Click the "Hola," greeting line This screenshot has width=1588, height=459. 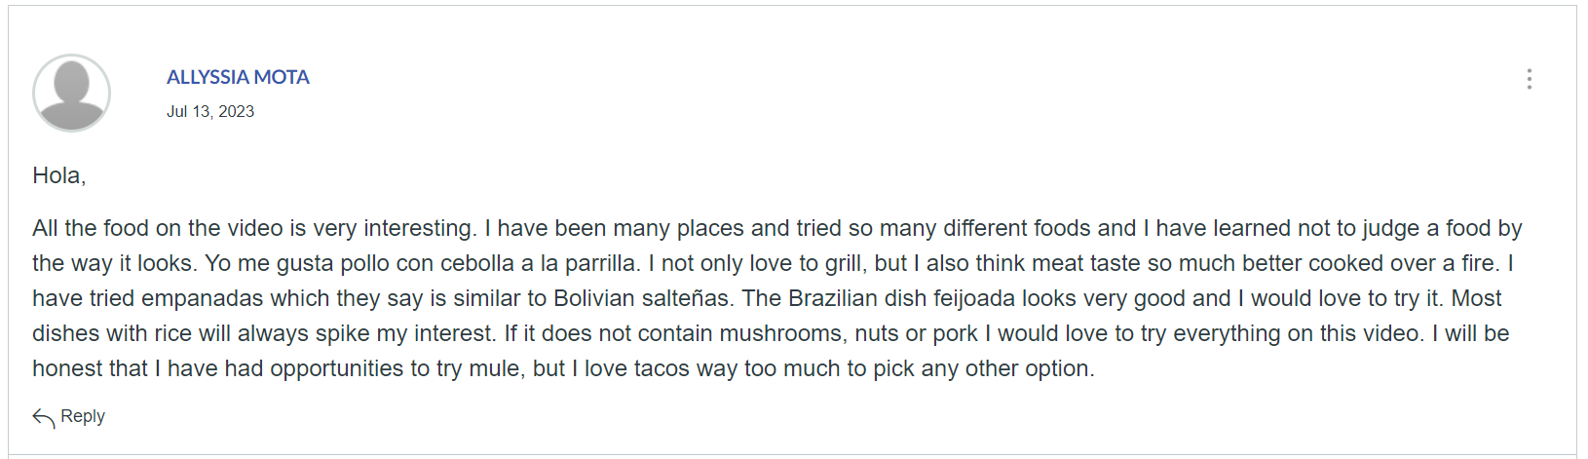(59, 175)
